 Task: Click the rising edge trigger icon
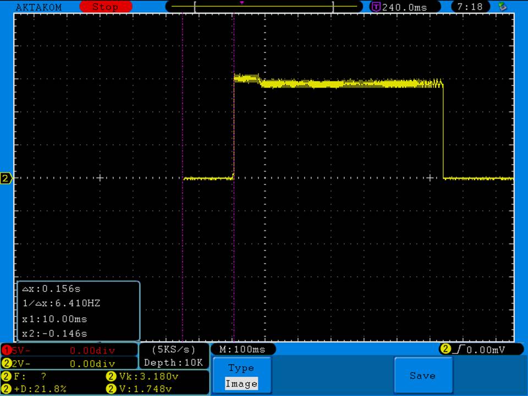click(459, 350)
